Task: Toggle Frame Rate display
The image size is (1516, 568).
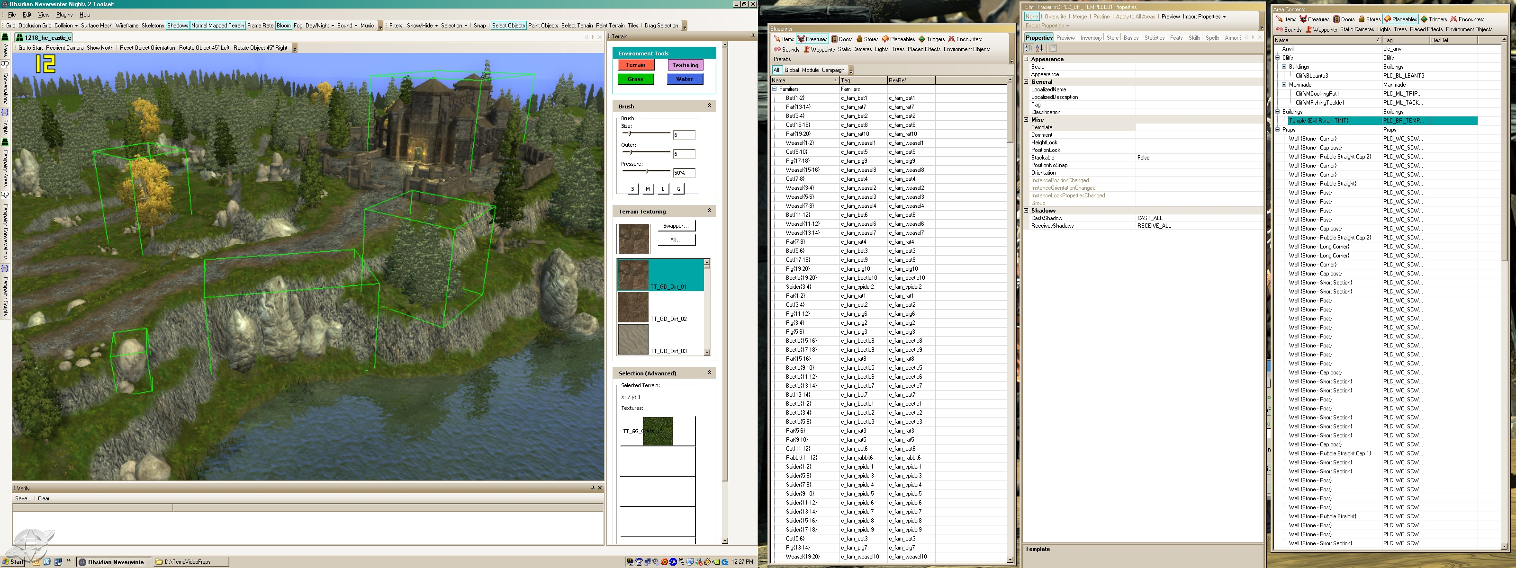Action: 260,25
